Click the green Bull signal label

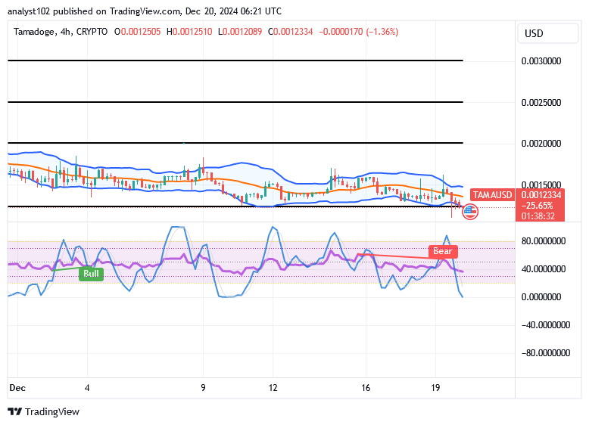[x=91, y=274]
